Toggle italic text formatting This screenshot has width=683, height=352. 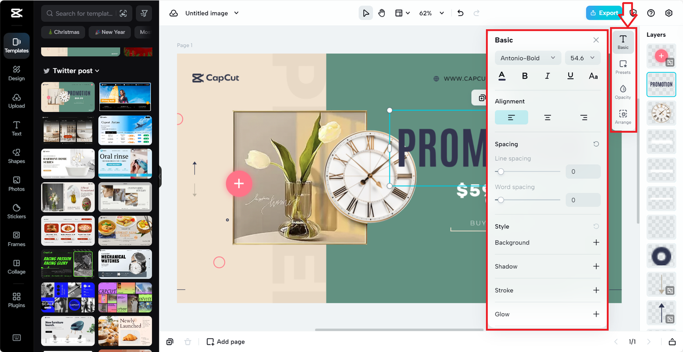(x=547, y=76)
